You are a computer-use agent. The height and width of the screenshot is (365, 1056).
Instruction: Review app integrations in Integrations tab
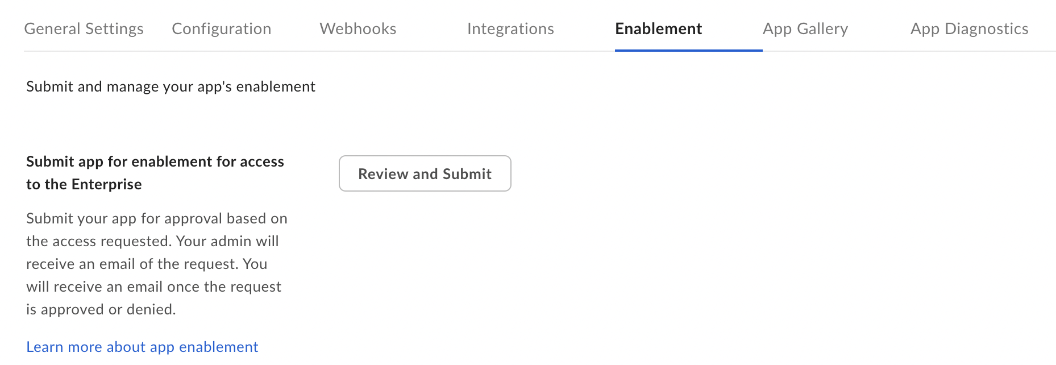pos(510,28)
